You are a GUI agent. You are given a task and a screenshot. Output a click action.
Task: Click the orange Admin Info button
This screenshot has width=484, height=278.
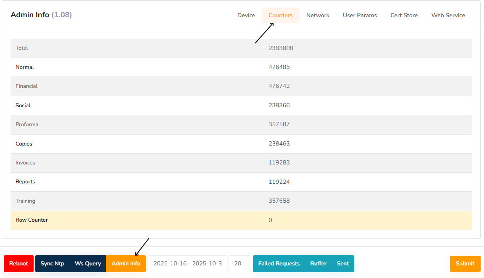[126, 264]
